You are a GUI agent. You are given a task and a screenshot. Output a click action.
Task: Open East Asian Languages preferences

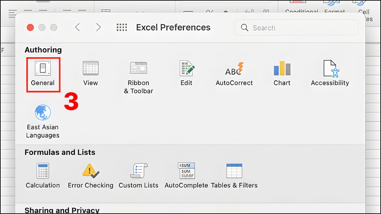click(x=42, y=117)
